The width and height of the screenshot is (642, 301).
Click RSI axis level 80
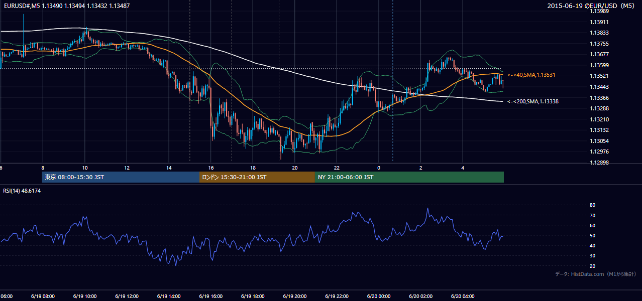(x=592, y=205)
